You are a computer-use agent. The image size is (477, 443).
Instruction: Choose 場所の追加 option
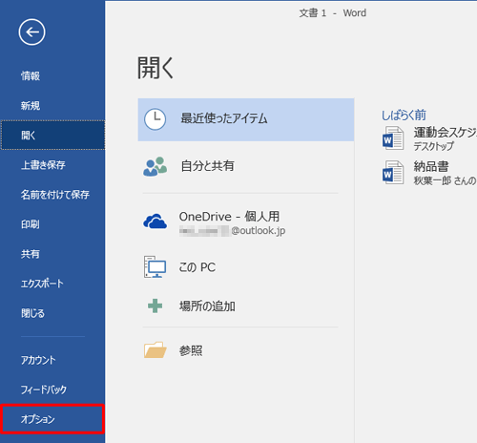246,306
